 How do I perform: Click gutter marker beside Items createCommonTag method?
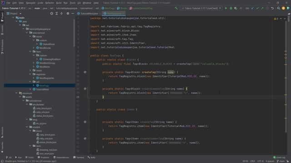85,139
